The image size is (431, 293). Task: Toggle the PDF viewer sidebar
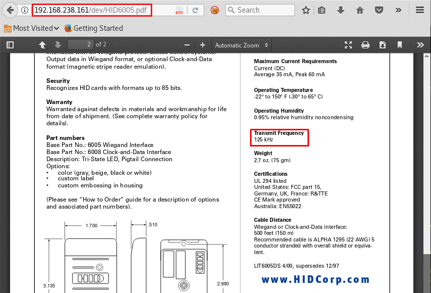click(10, 45)
